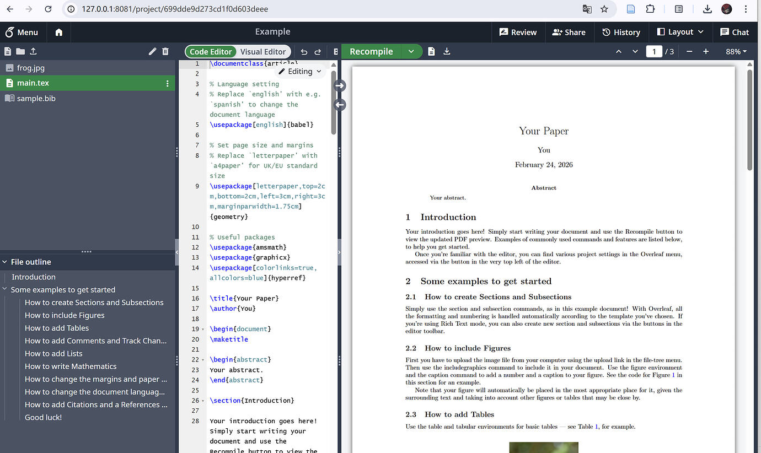This screenshot has width=761, height=453.
Task: Jump to 'Good luck!' outline entry
Action: tap(43, 417)
